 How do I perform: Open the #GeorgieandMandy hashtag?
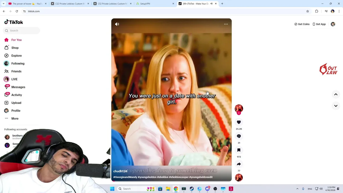tap(125, 177)
